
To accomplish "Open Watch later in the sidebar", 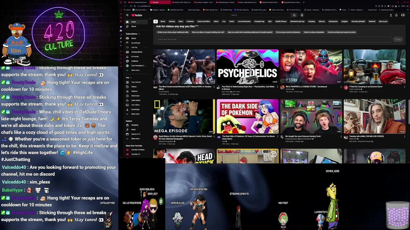I will coord(136,96).
